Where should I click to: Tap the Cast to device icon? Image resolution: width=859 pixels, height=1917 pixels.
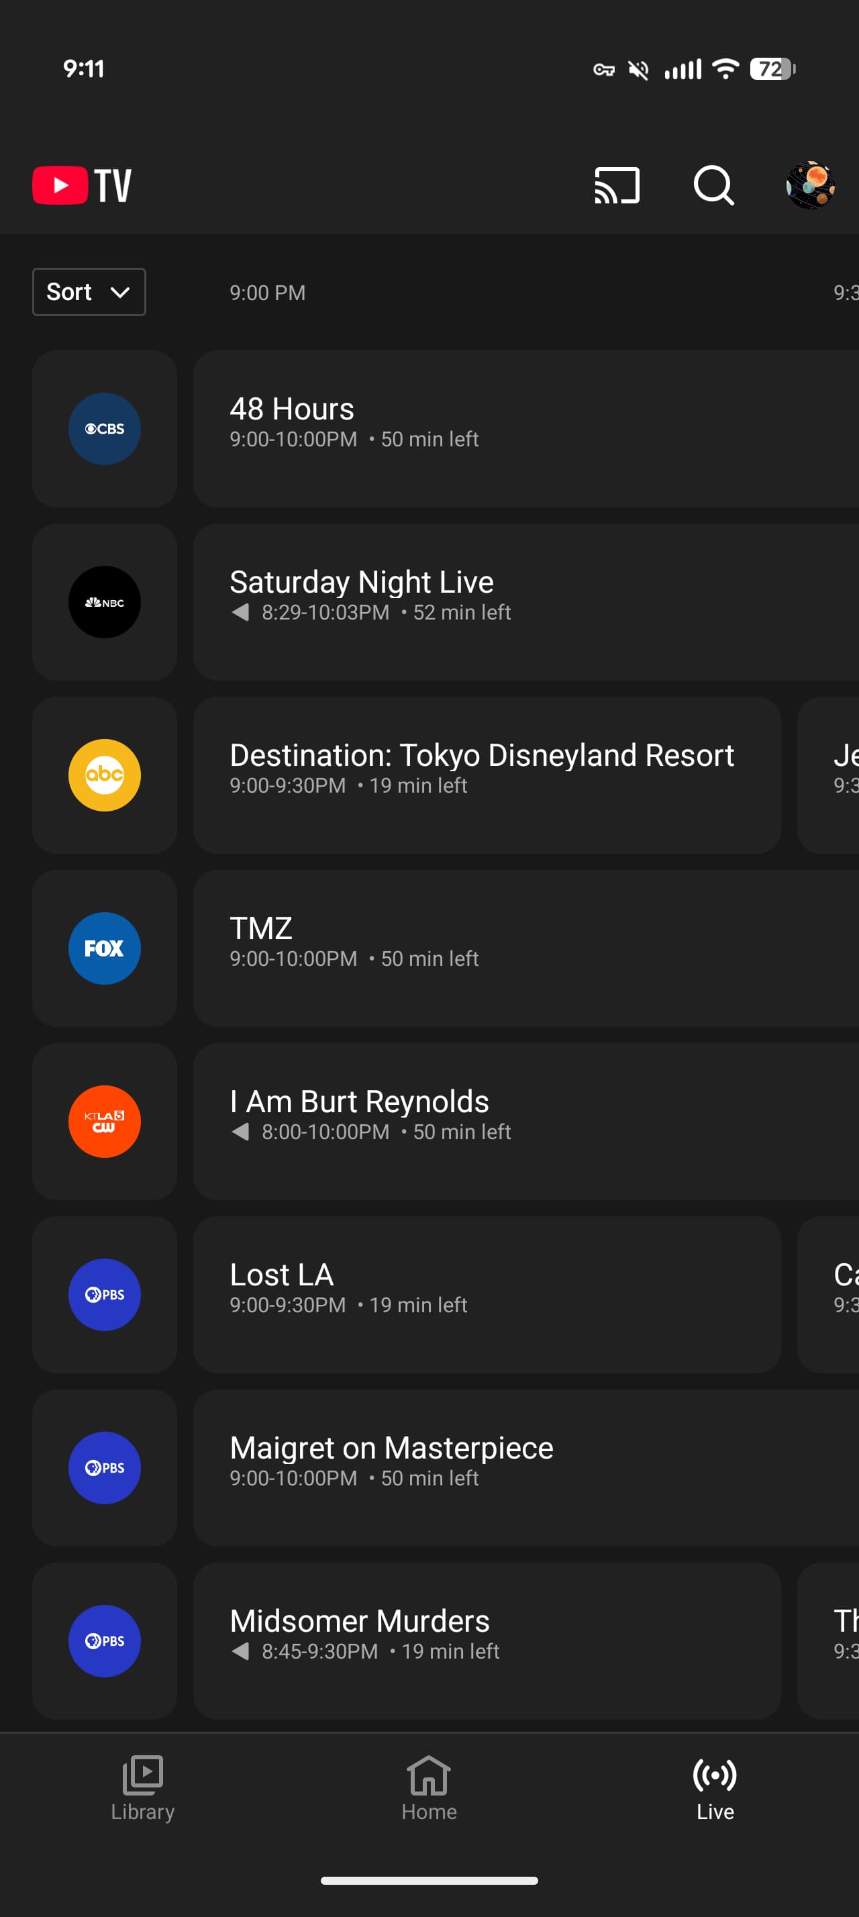[x=617, y=185]
